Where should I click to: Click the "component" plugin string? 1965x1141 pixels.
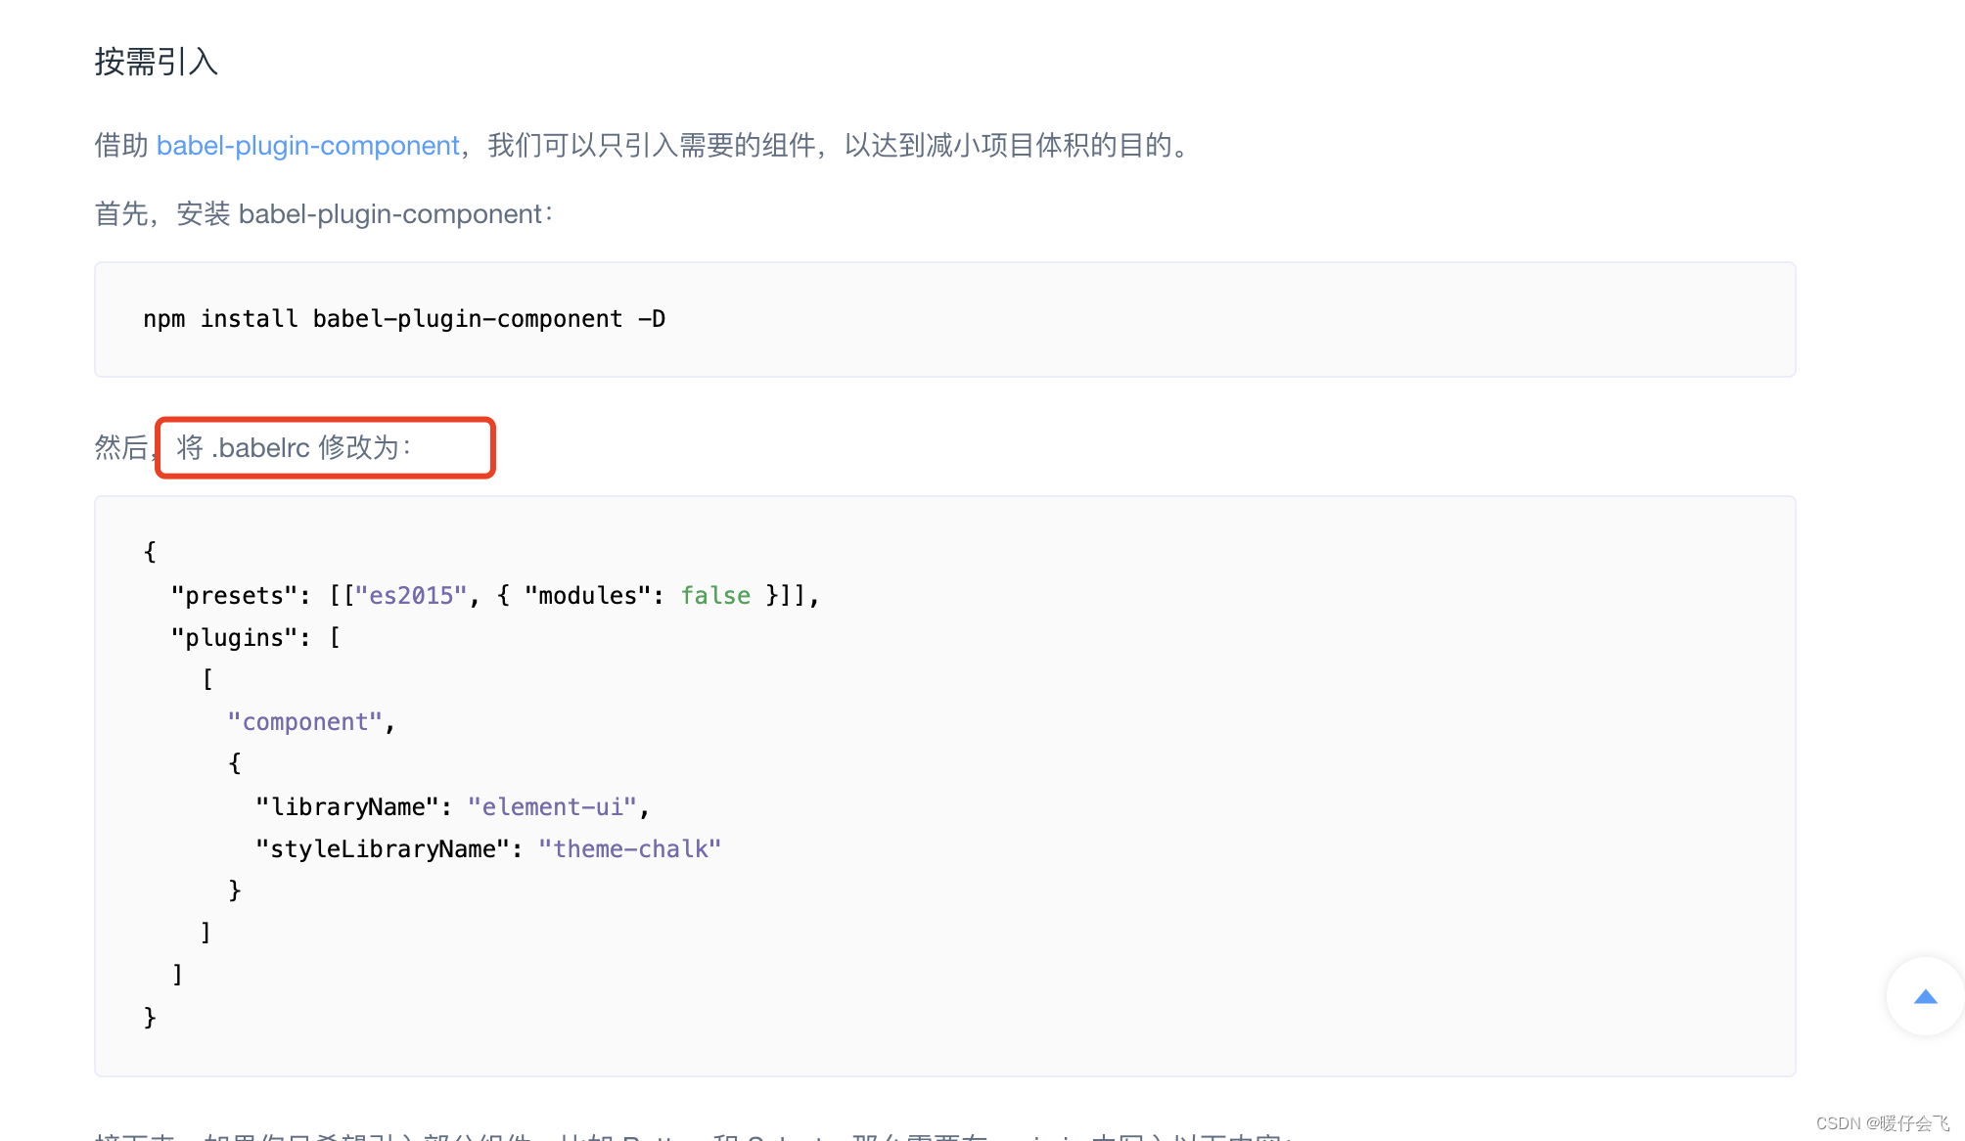tap(304, 722)
